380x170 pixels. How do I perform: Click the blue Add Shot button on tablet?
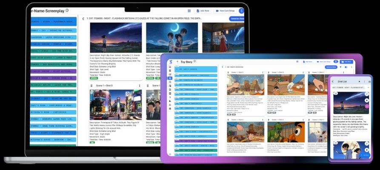coord(346,62)
